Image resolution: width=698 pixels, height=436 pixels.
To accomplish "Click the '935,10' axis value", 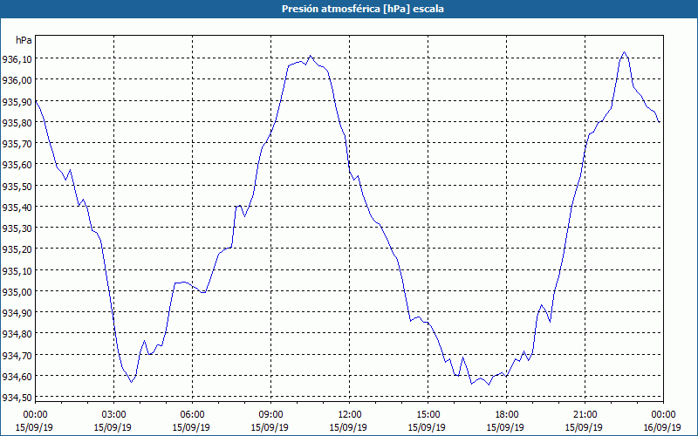I will 17,270.
